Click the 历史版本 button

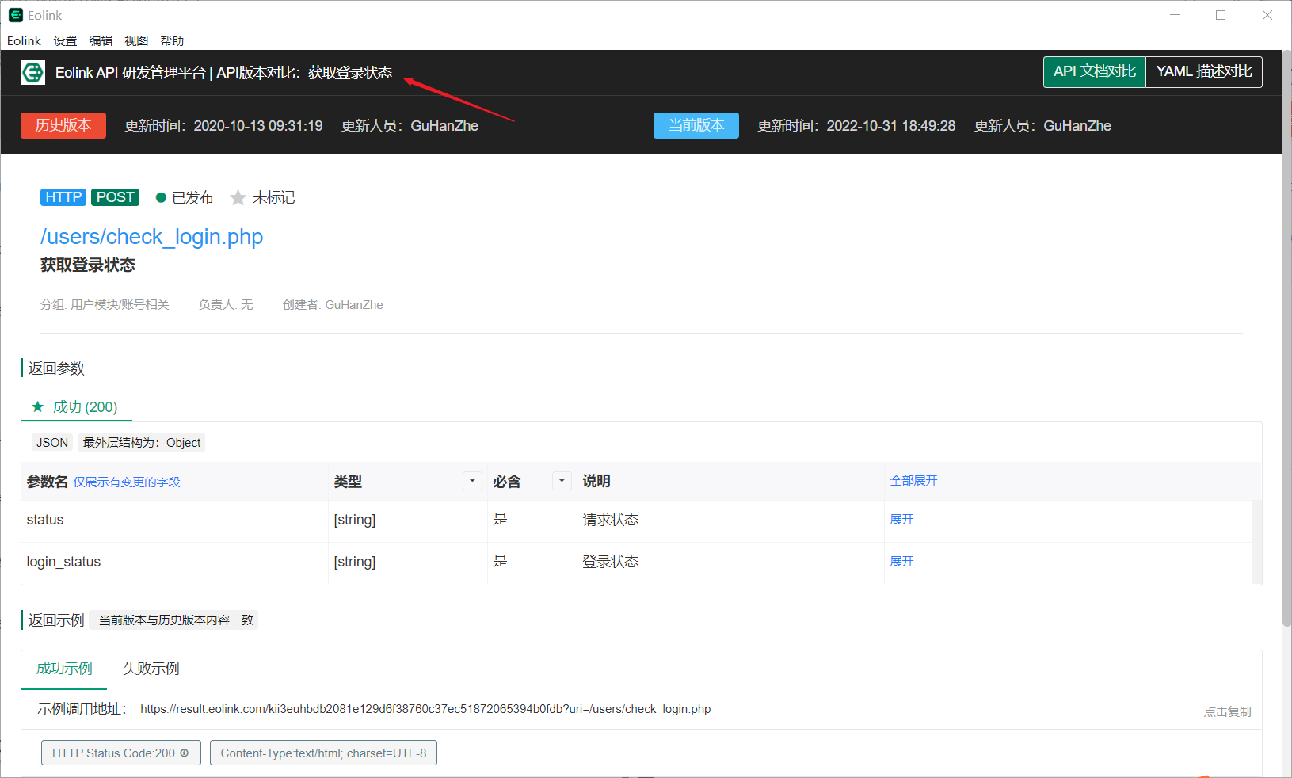(63, 125)
